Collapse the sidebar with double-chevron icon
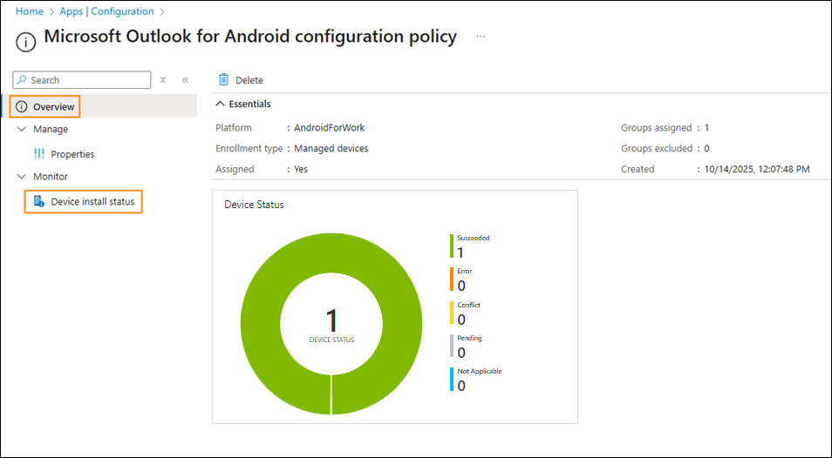 (185, 80)
